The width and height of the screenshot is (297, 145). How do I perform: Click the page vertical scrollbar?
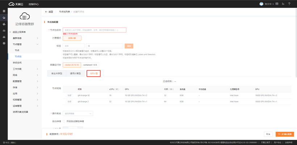[x=296, y=43]
